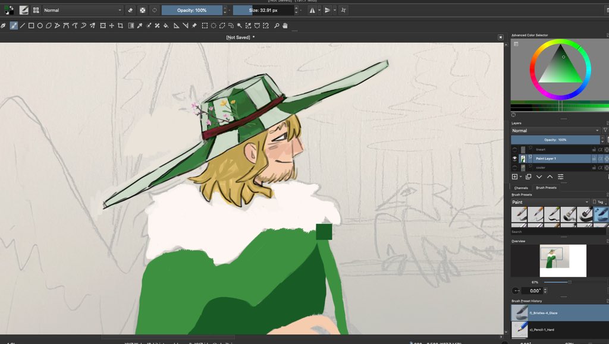Select f)_Bristles-4_Glaze in preset history
The width and height of the screenshot is (609, 344).
[x=560, y=313]
